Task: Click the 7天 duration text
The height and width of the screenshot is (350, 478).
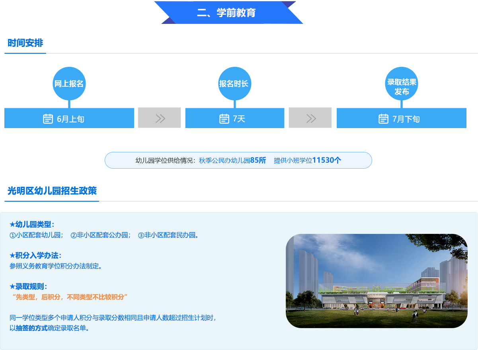Action: pos(239,119)
